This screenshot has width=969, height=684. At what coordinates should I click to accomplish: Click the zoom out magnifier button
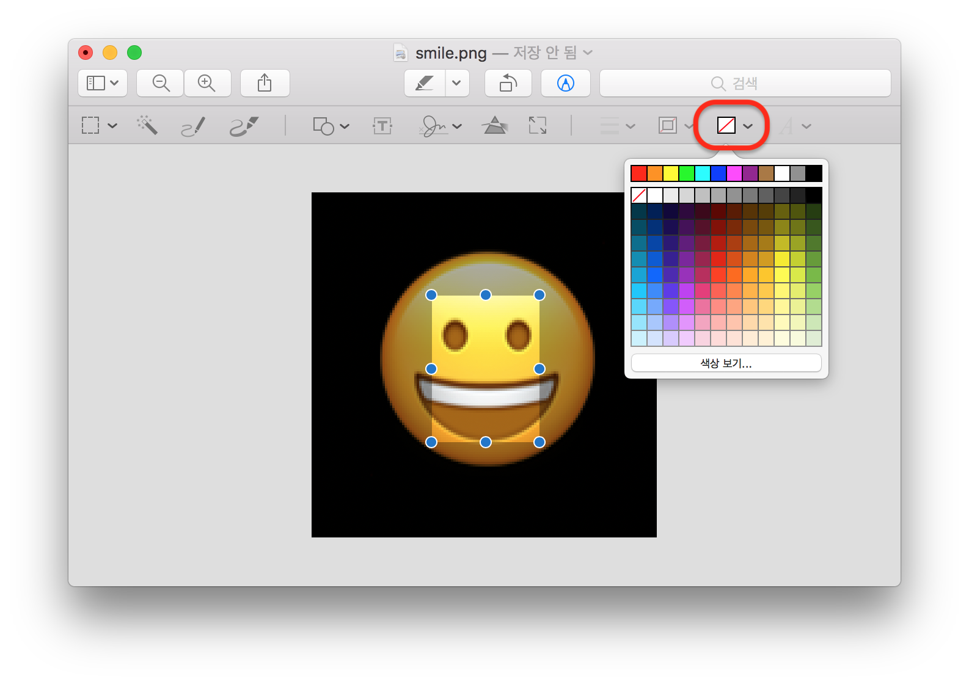(161, 83)
